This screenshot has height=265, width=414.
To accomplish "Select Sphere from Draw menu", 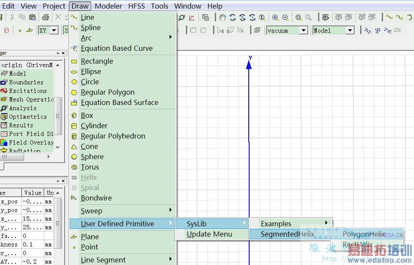I will click(x=123, y=157).
